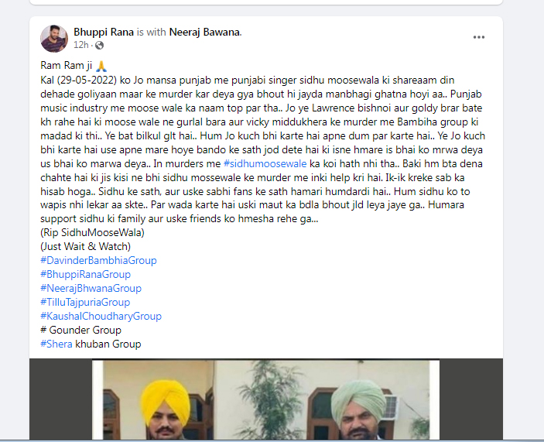Open Bhuppi Rana profile name link
Image resolution: width=544 pixels, height=442 pixels.
pyautogui.click(x=104, y=32)
